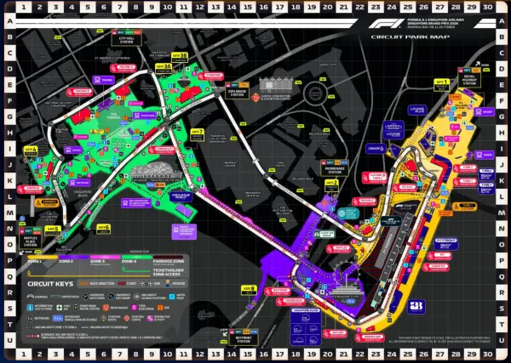This screenshot has height=363, width=511.
Task: Click the Connaught grandstand red label
Action: (x=162, y=150)
